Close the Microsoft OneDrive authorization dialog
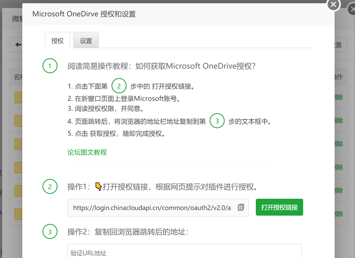This screenshot has width=355, height=258. (333, 5)
